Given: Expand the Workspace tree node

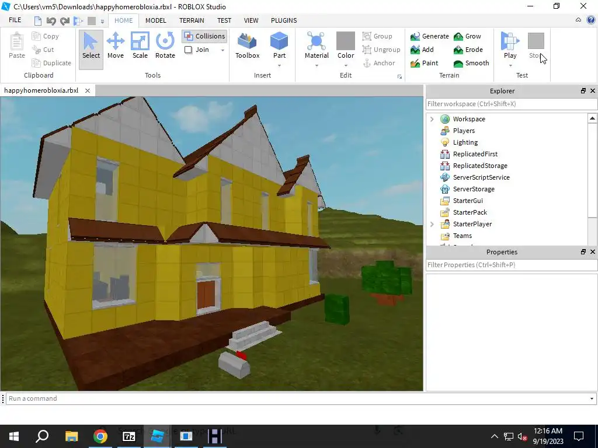Looking at the screenshot, I should (432, 119).
